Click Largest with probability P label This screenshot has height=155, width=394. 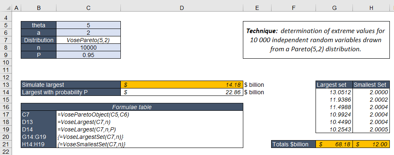point(71,92)
